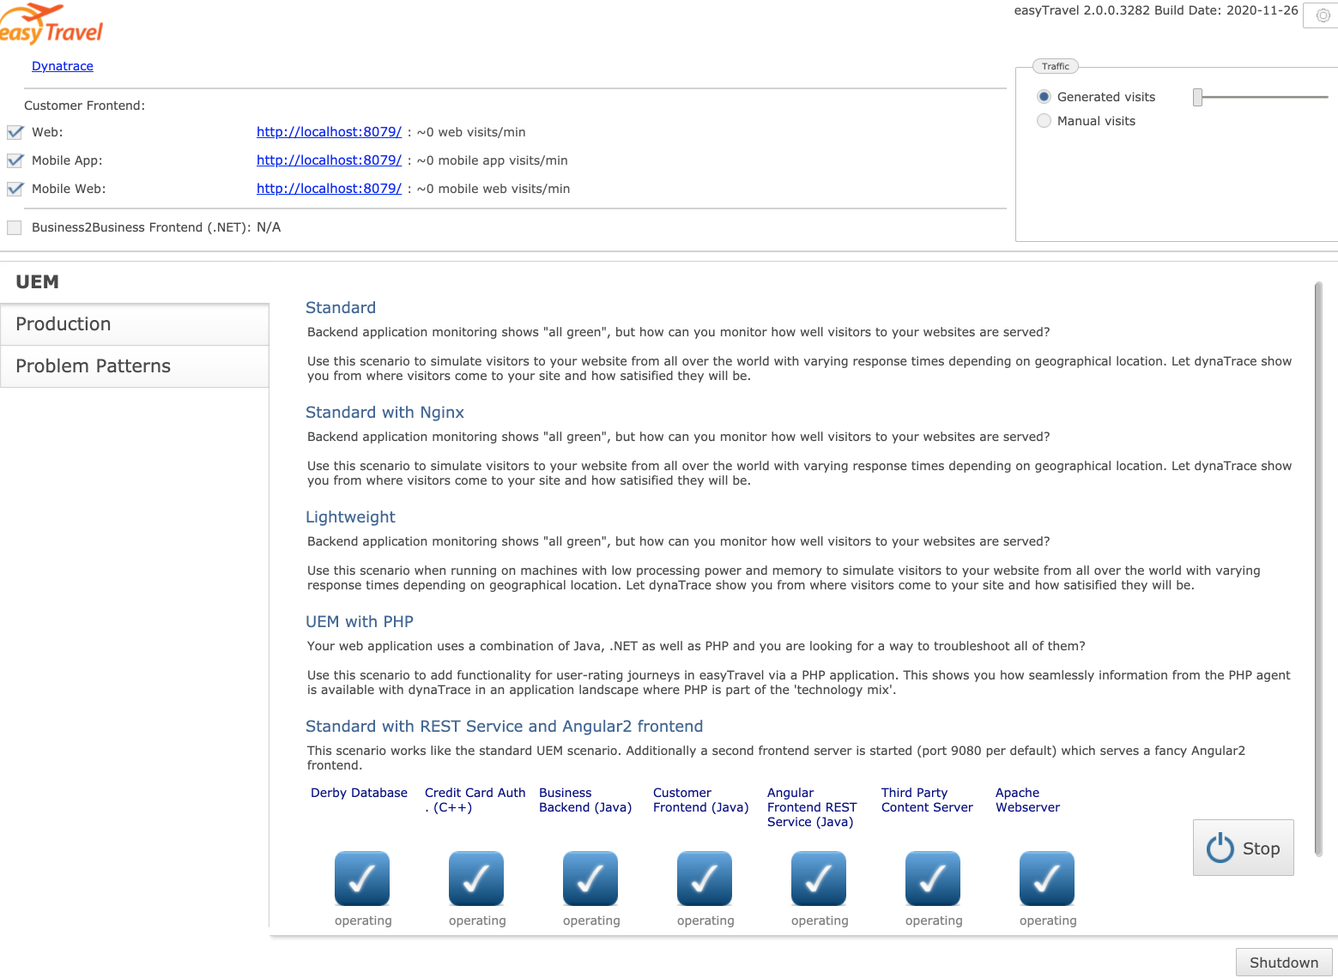Click the Business Backend (Java) status icon
This screenshot has width=1338, height=978.
[590, 878]
